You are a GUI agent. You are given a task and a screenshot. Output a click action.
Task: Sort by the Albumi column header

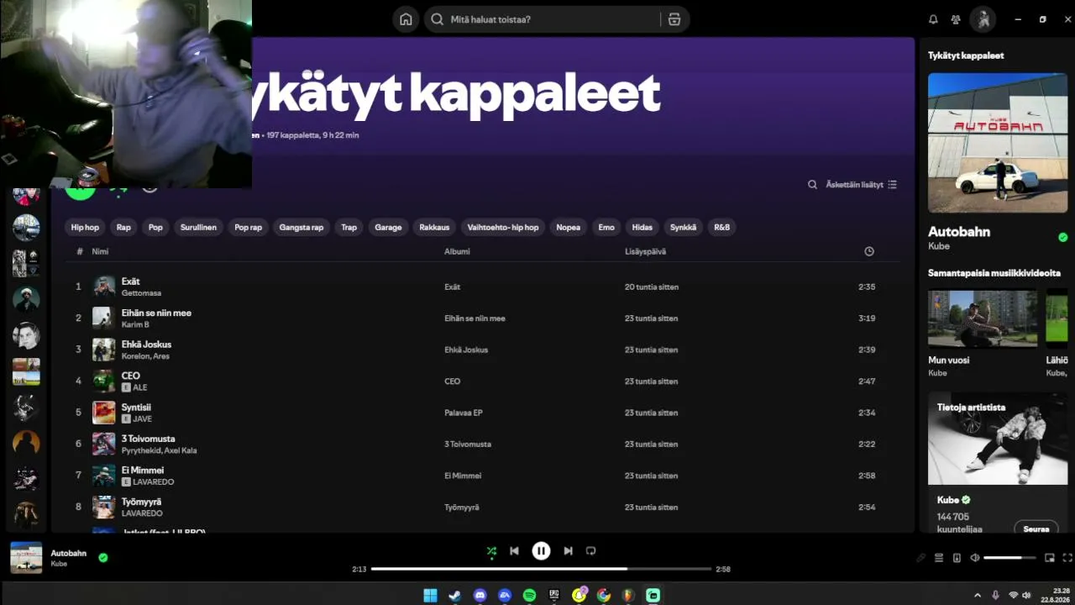[457, 251]
